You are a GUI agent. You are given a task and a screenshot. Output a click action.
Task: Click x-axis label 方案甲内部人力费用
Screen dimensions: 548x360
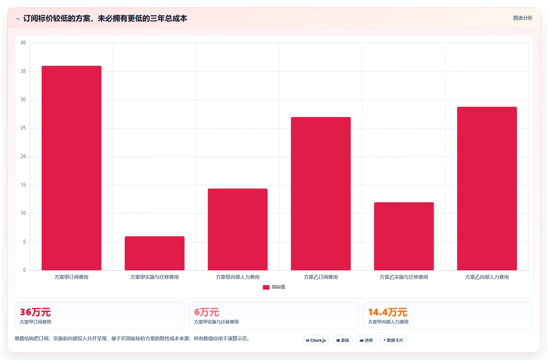(238, 277)
